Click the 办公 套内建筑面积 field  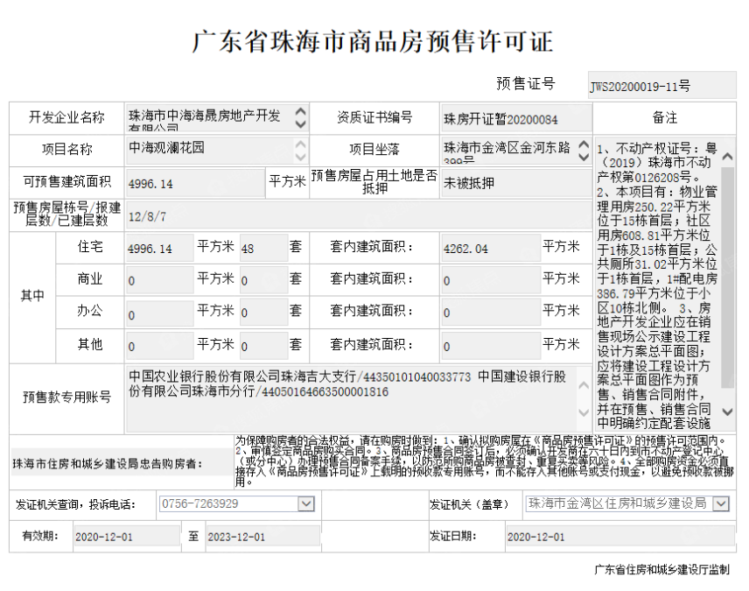491,313
